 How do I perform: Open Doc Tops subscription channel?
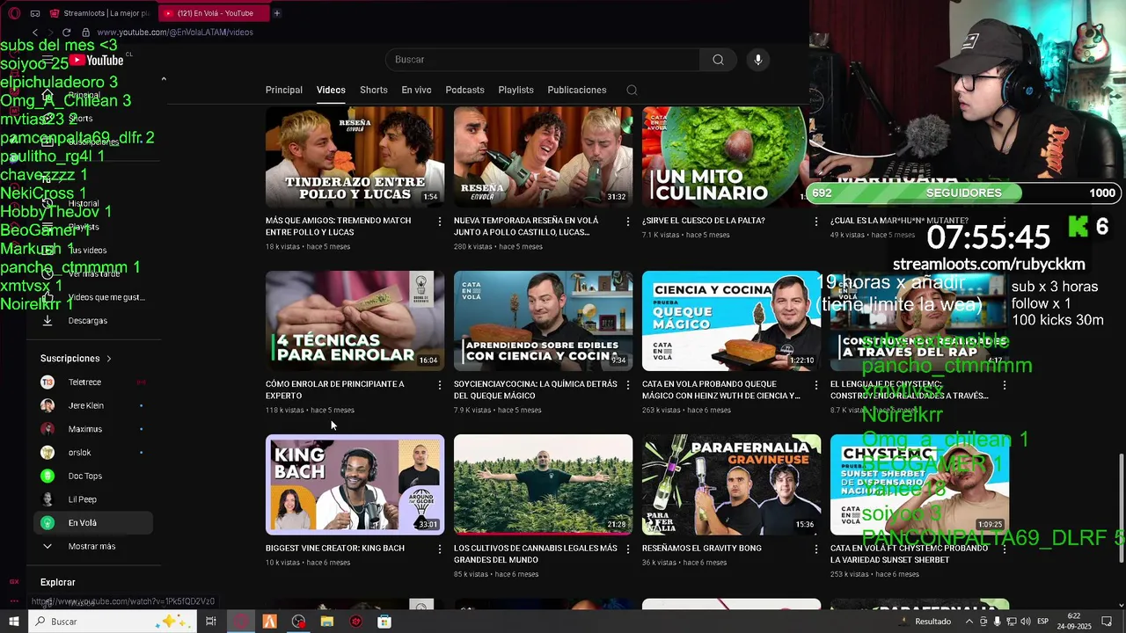coord(93,477)
